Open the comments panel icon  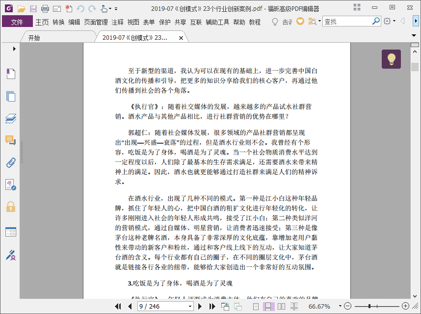pos(11,140)
